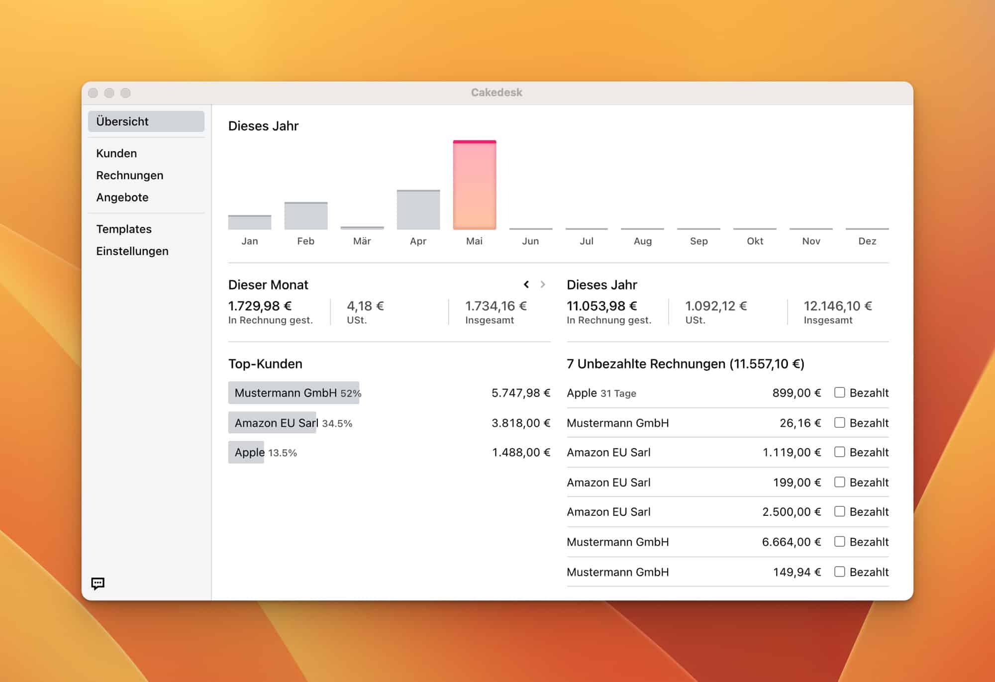Open Templates in the sidebar
995x682 pixels.
123,229
